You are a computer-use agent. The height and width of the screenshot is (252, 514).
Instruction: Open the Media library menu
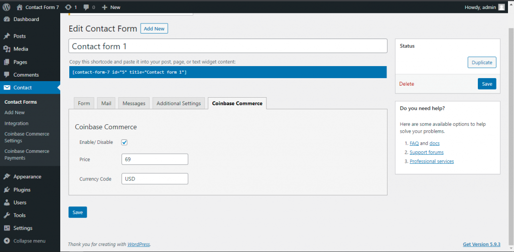point(21,49)
